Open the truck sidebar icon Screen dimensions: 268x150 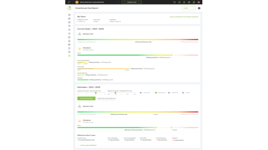click(x=69, y=37)
